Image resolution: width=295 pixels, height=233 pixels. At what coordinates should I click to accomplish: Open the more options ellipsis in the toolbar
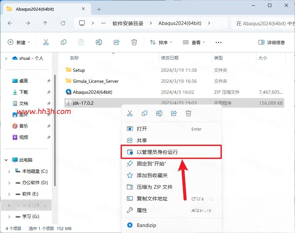pyautogui.click(x=218, y=43)
